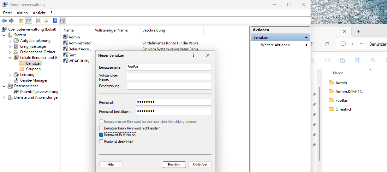
Task: Click the Erstellen button
Action: coord(174,165)
